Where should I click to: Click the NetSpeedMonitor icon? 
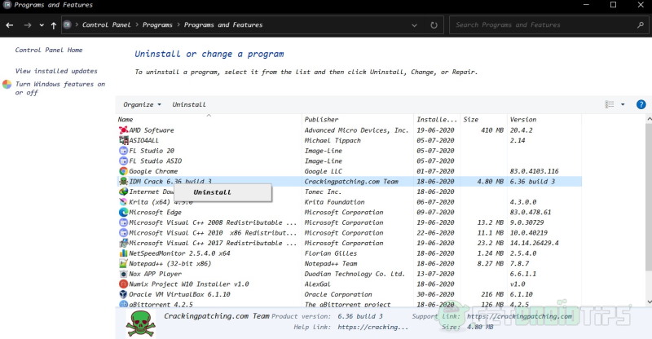(123, 253)
